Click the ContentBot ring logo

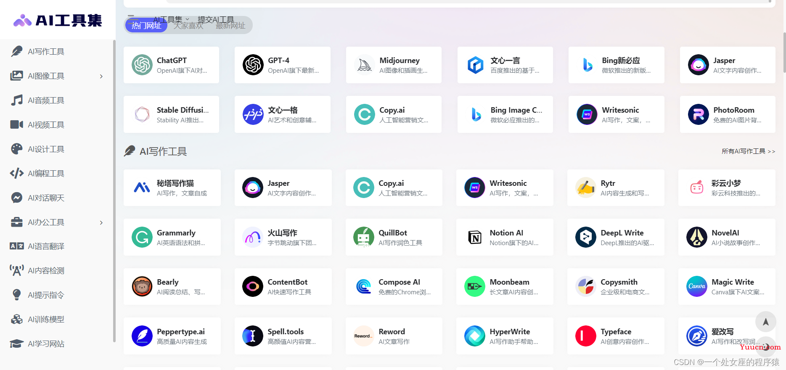click(253, 286)
